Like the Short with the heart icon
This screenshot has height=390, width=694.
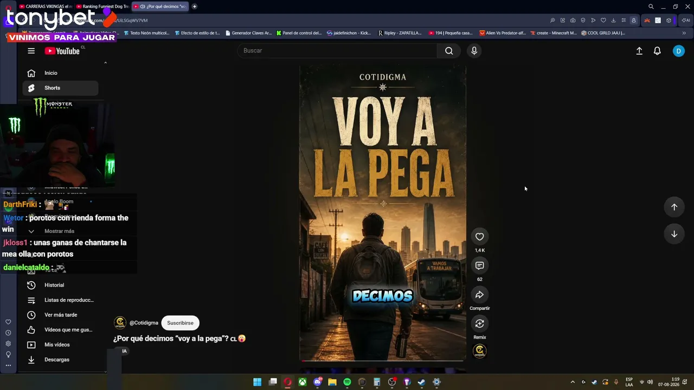click(479, 237)
